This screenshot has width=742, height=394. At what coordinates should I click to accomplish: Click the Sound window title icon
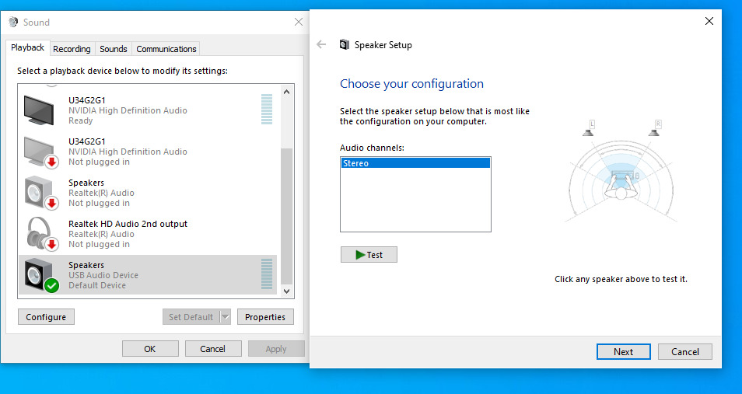coord(13,23)
